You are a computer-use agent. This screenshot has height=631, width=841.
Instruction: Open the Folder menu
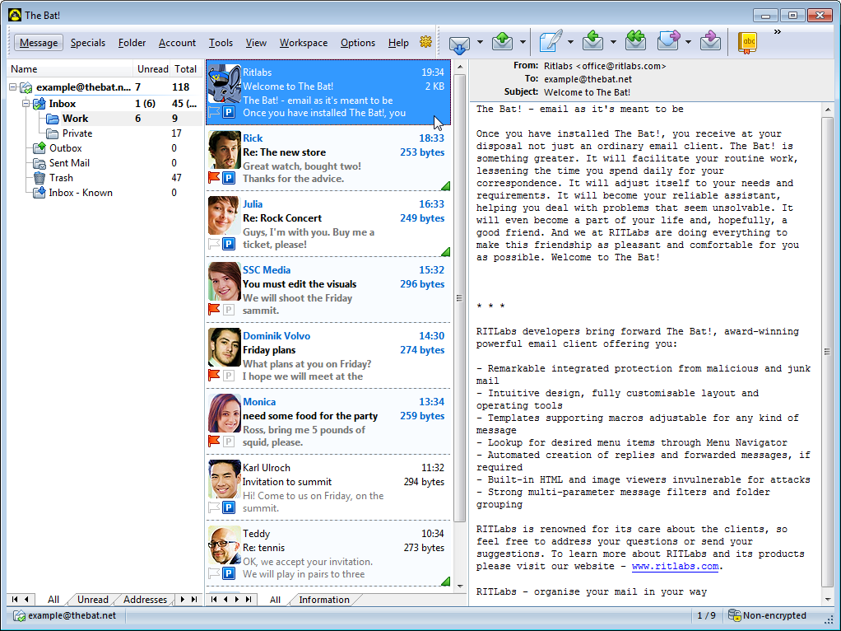point(132,43)
